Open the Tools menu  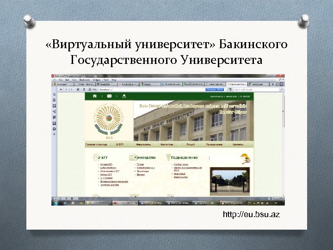(106, 80)
